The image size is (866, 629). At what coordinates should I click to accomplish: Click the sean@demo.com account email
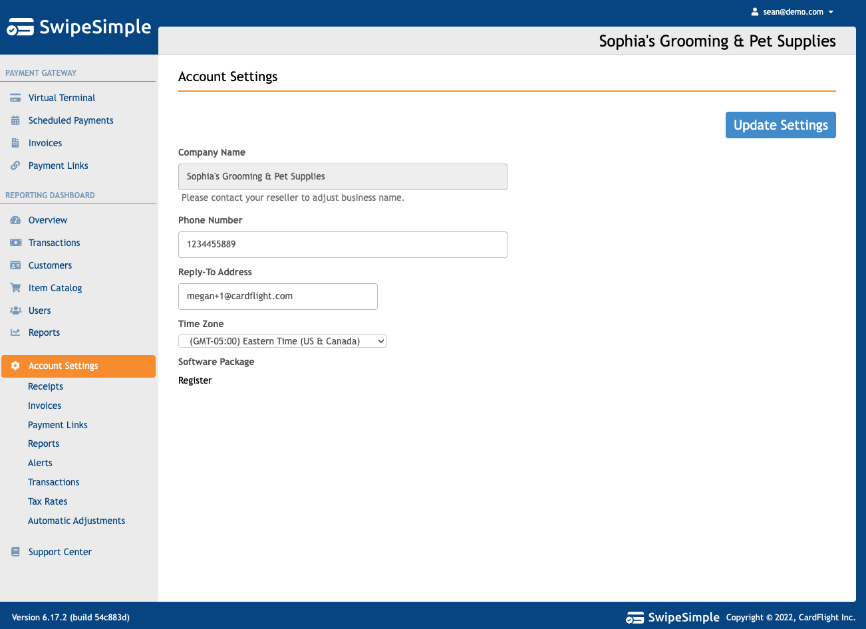[794, 12]
